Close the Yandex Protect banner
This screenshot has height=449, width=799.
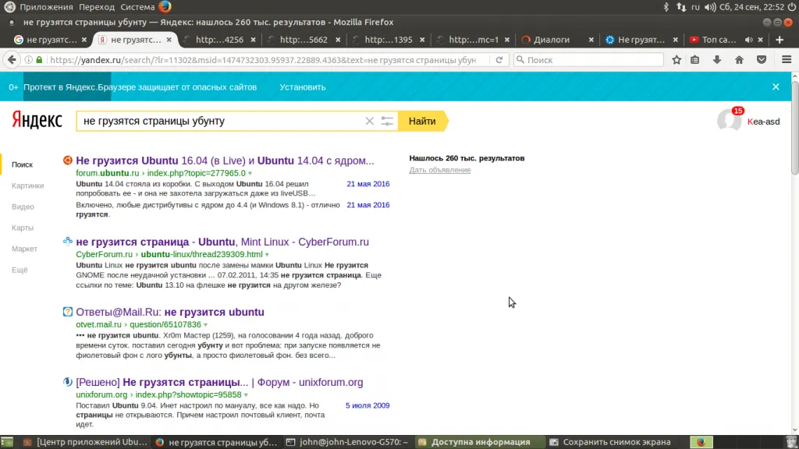(x=776, y=87)
